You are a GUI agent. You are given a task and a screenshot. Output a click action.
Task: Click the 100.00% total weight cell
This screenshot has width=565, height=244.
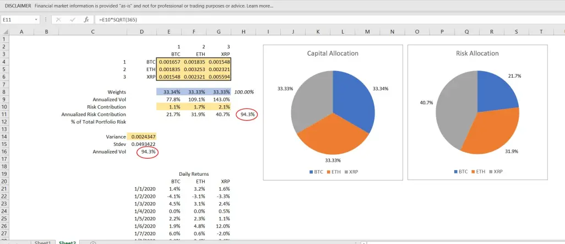click(x=243, y=92)
